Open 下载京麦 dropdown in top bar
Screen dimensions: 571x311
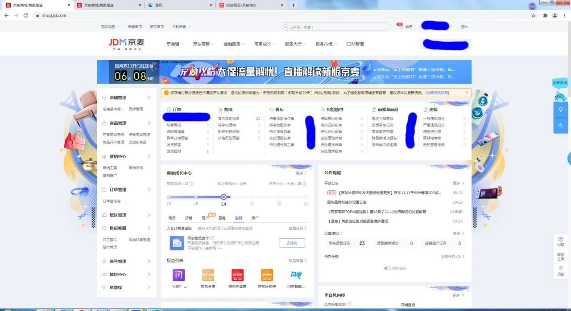(181, 27)
